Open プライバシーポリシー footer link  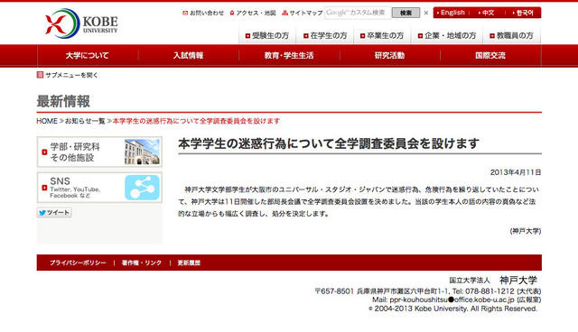[x=78, y=263]
